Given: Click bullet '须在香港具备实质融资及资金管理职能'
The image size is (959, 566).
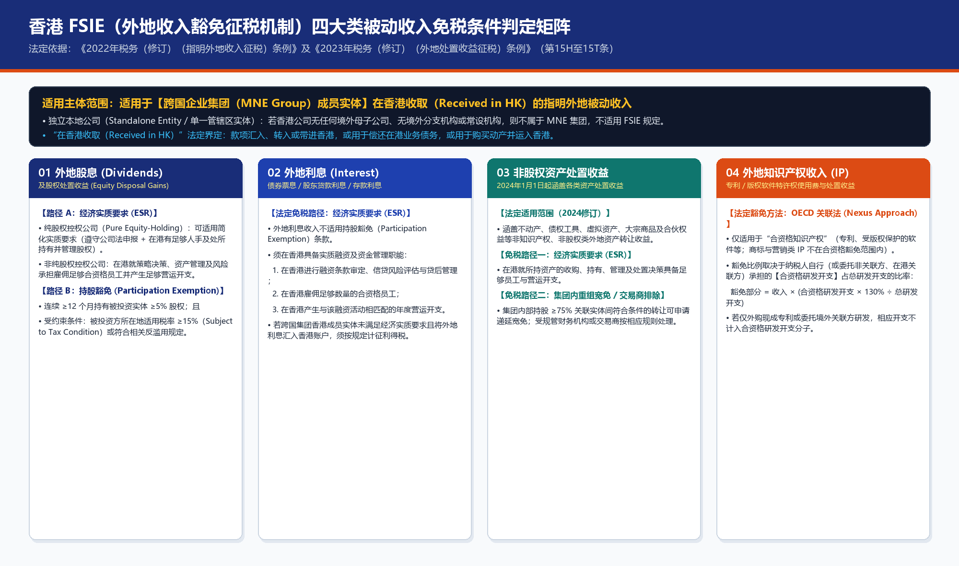Looking at the screenshot, I should (x=337, y=255).
